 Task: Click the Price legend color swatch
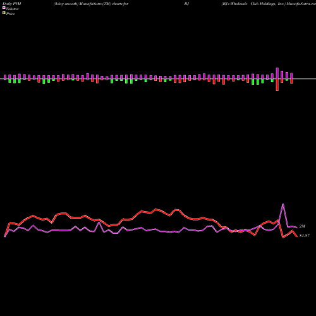pos(4,13)
